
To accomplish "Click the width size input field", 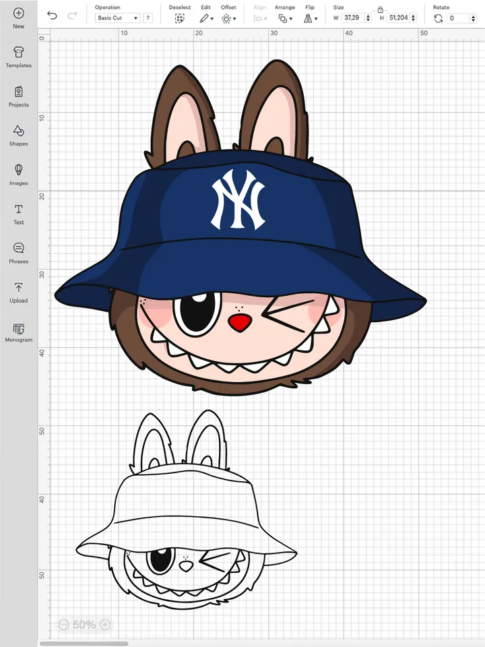I will [352, 18].
